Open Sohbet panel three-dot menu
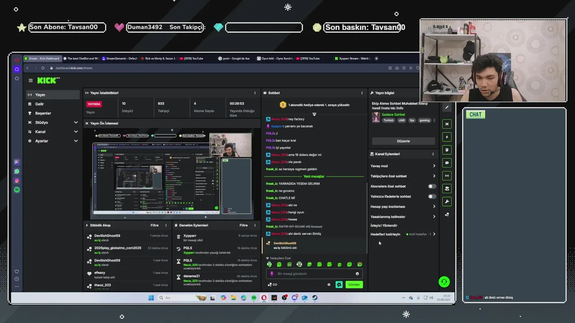575x323 pixels. pos(362,93)
